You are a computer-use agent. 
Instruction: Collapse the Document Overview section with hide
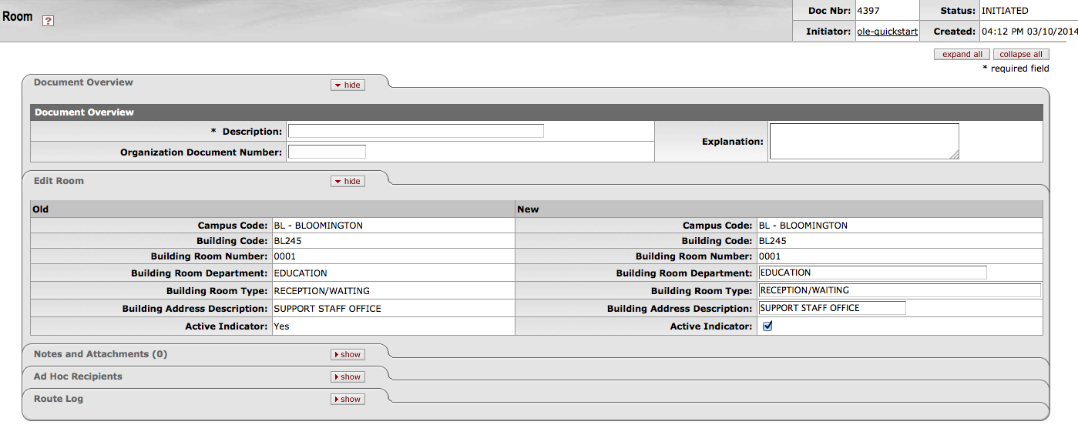click(348, 85)
